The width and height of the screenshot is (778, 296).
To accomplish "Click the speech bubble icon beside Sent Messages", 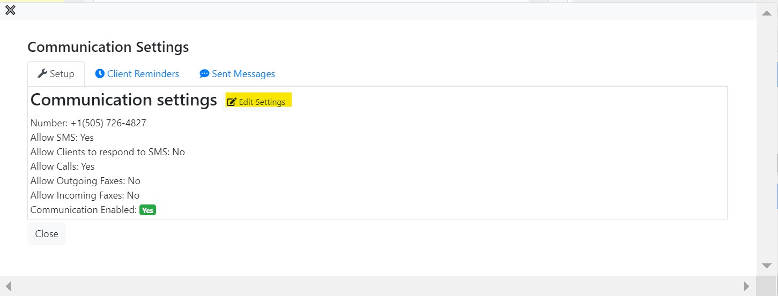I will [x=204, y=74].
